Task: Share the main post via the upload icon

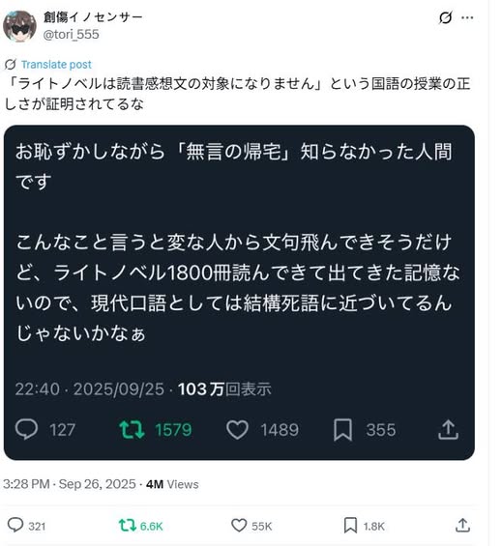Action: [x=462, y=525]
